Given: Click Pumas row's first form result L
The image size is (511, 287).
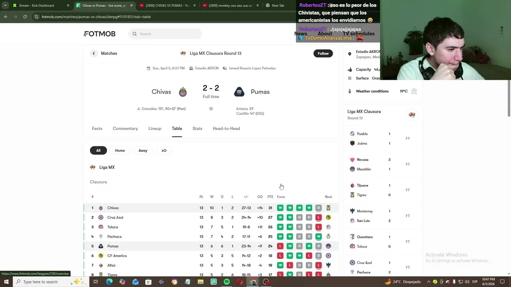Looking at the screenshot, I should point(280,246).
